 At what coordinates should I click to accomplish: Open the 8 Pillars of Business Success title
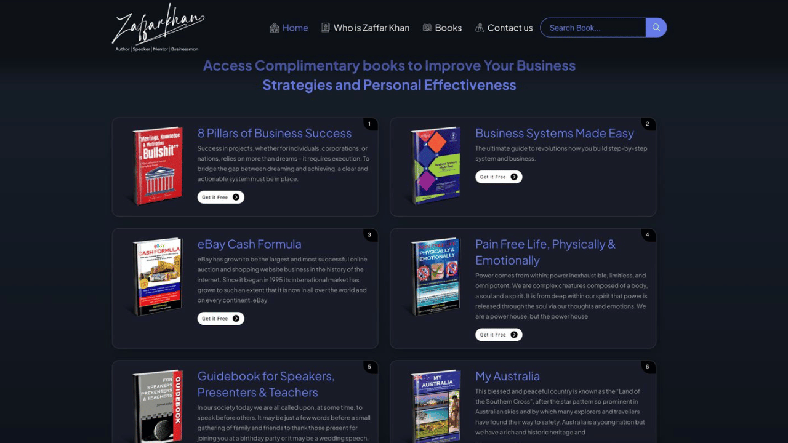(275, 134)
